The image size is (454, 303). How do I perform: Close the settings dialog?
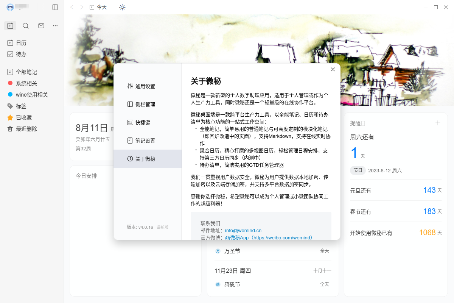pos(333,69)
